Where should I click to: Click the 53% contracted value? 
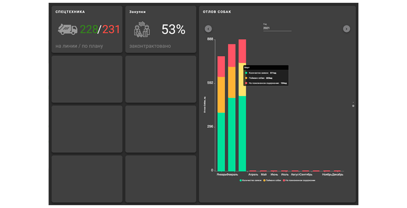click(173, 30)
